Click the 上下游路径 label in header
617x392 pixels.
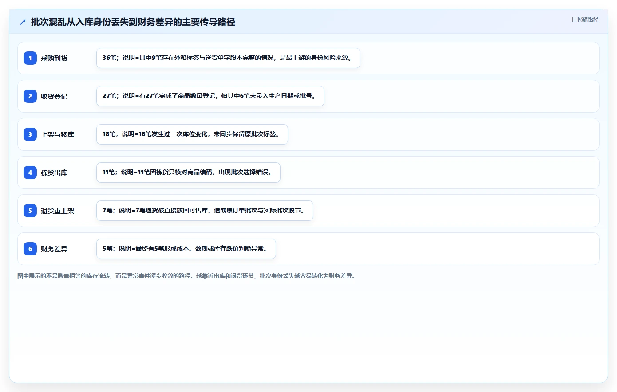[x=584, y=20]
